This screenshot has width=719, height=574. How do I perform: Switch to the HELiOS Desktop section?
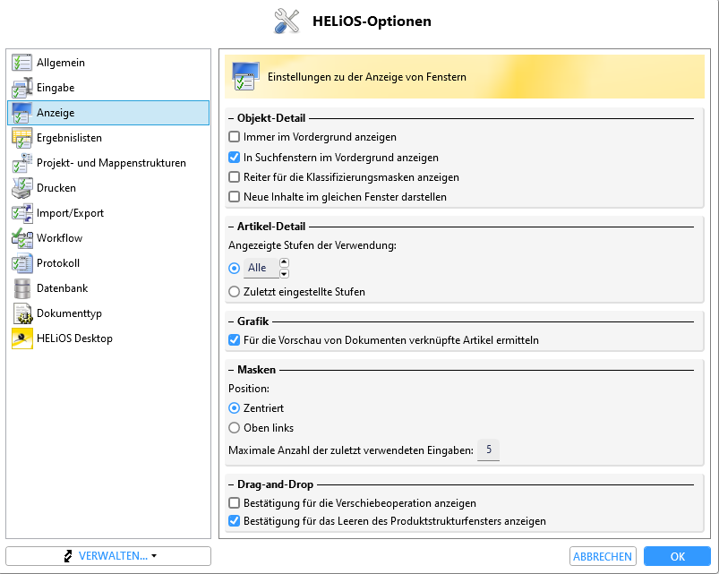[74, 338]
